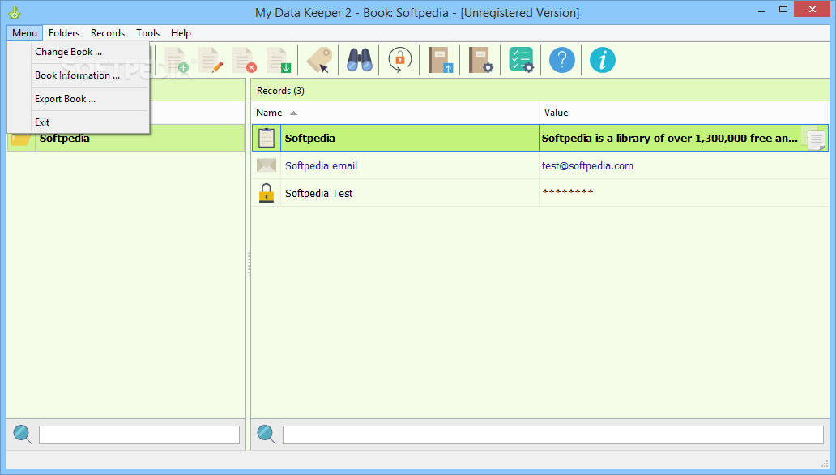Click the book with upload arrow icon
This screenshot has height=475, width=836.
441,60
